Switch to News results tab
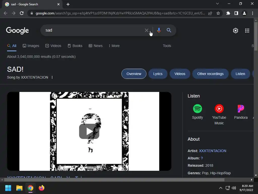The width and height of the screenshot is (258, 194). pos(95,46)
